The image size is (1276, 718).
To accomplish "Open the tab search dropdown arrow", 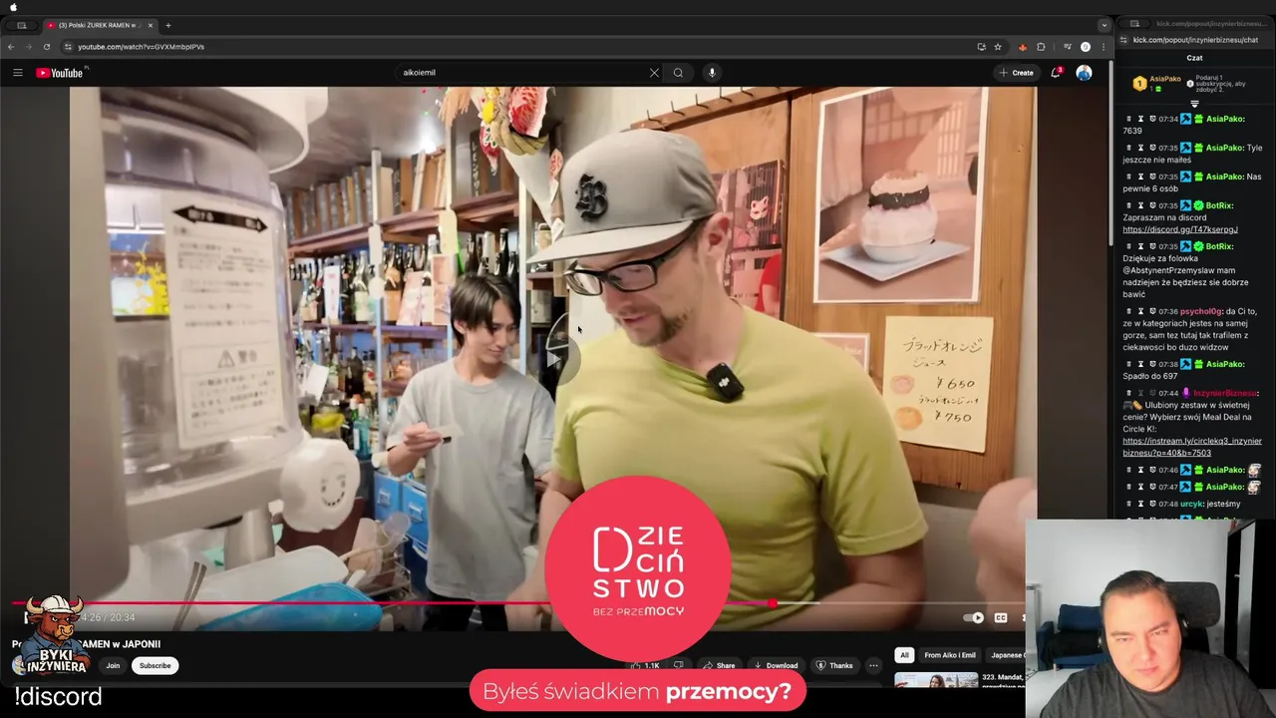I will click(1104, 25).
